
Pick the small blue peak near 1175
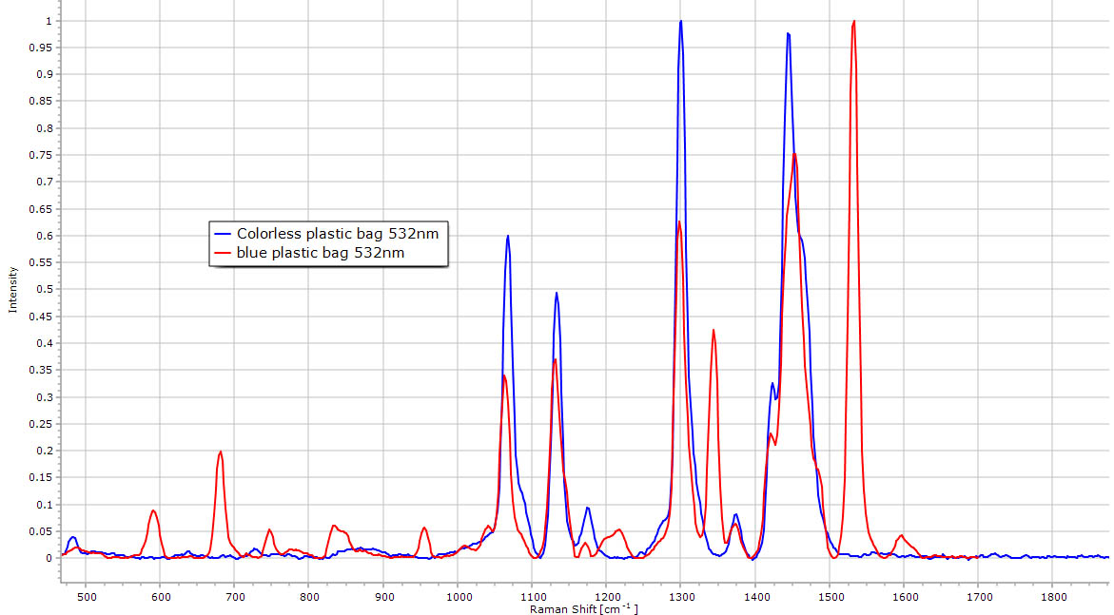pos(588,508)
